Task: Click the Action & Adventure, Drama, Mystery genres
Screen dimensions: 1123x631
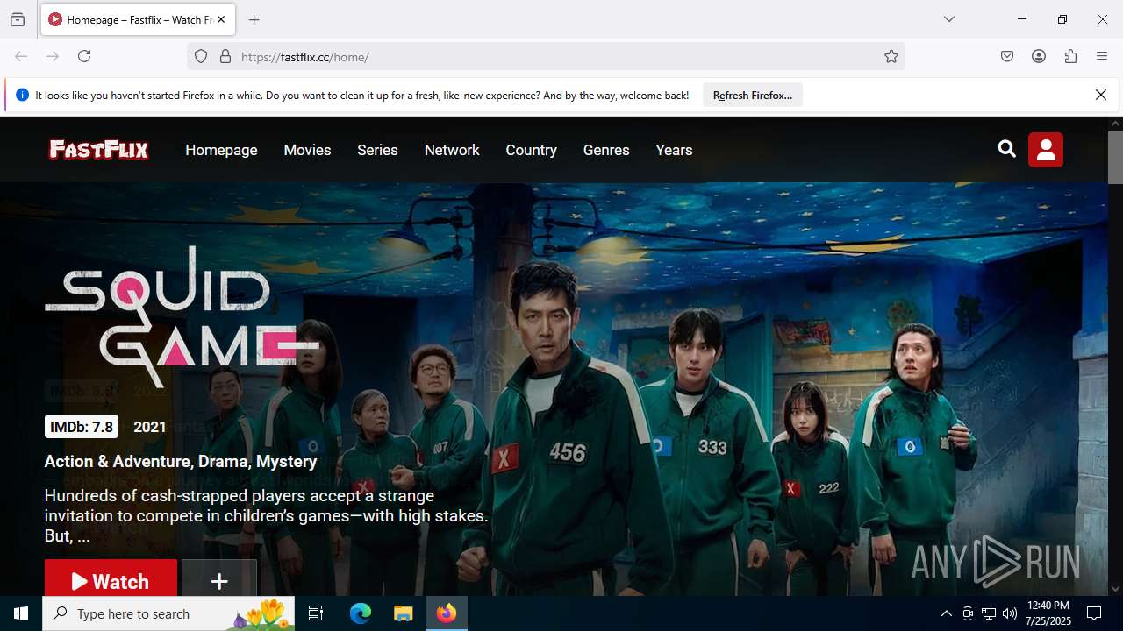Action: [181, 461]
